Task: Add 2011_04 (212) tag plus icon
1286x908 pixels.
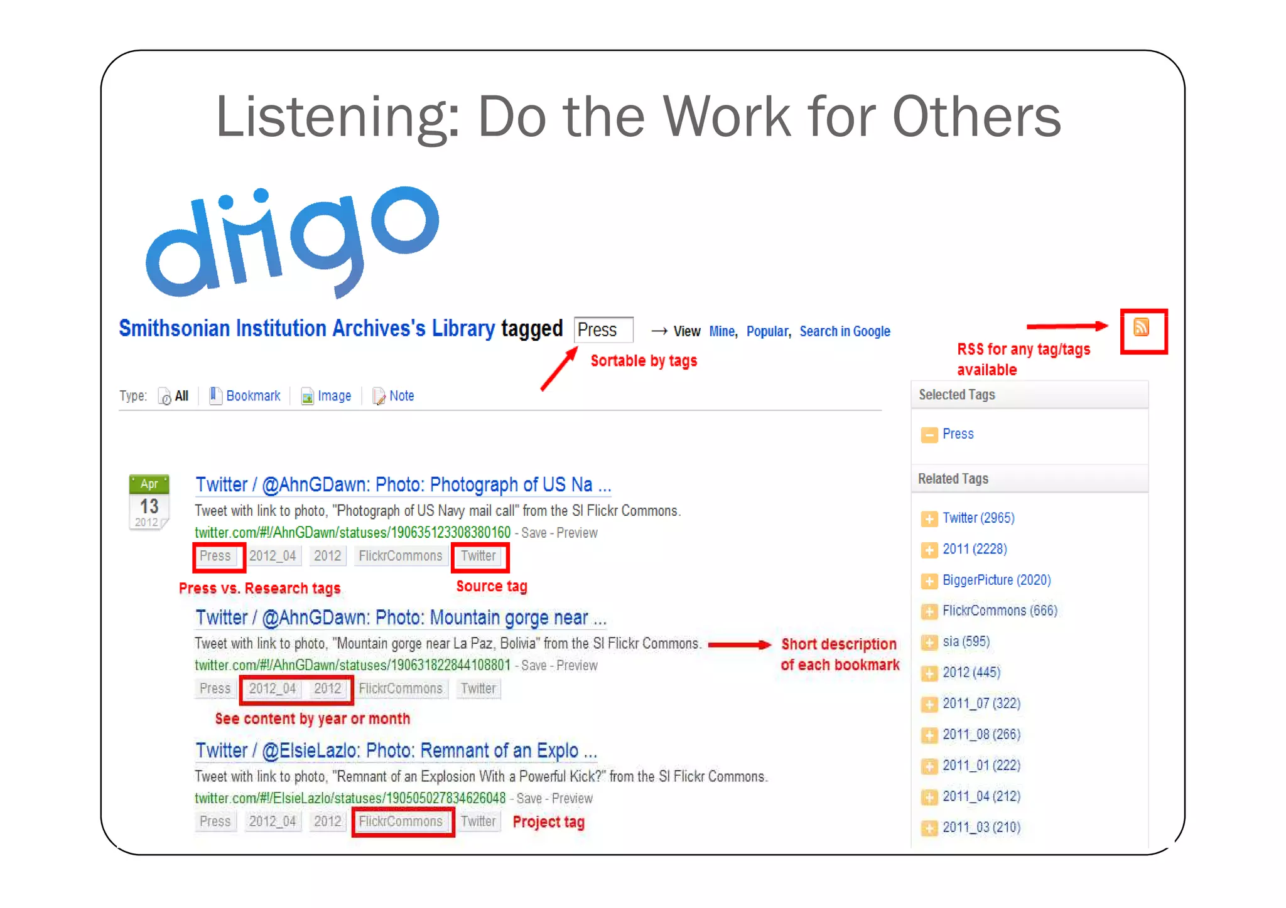Action: [929, 797]
